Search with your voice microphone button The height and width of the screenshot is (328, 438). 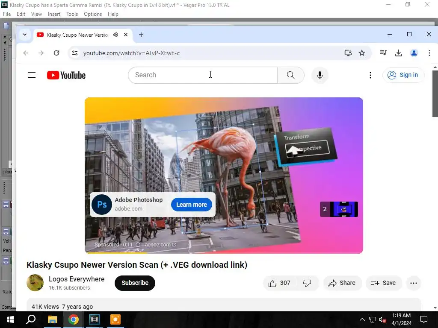pos(320,75)
